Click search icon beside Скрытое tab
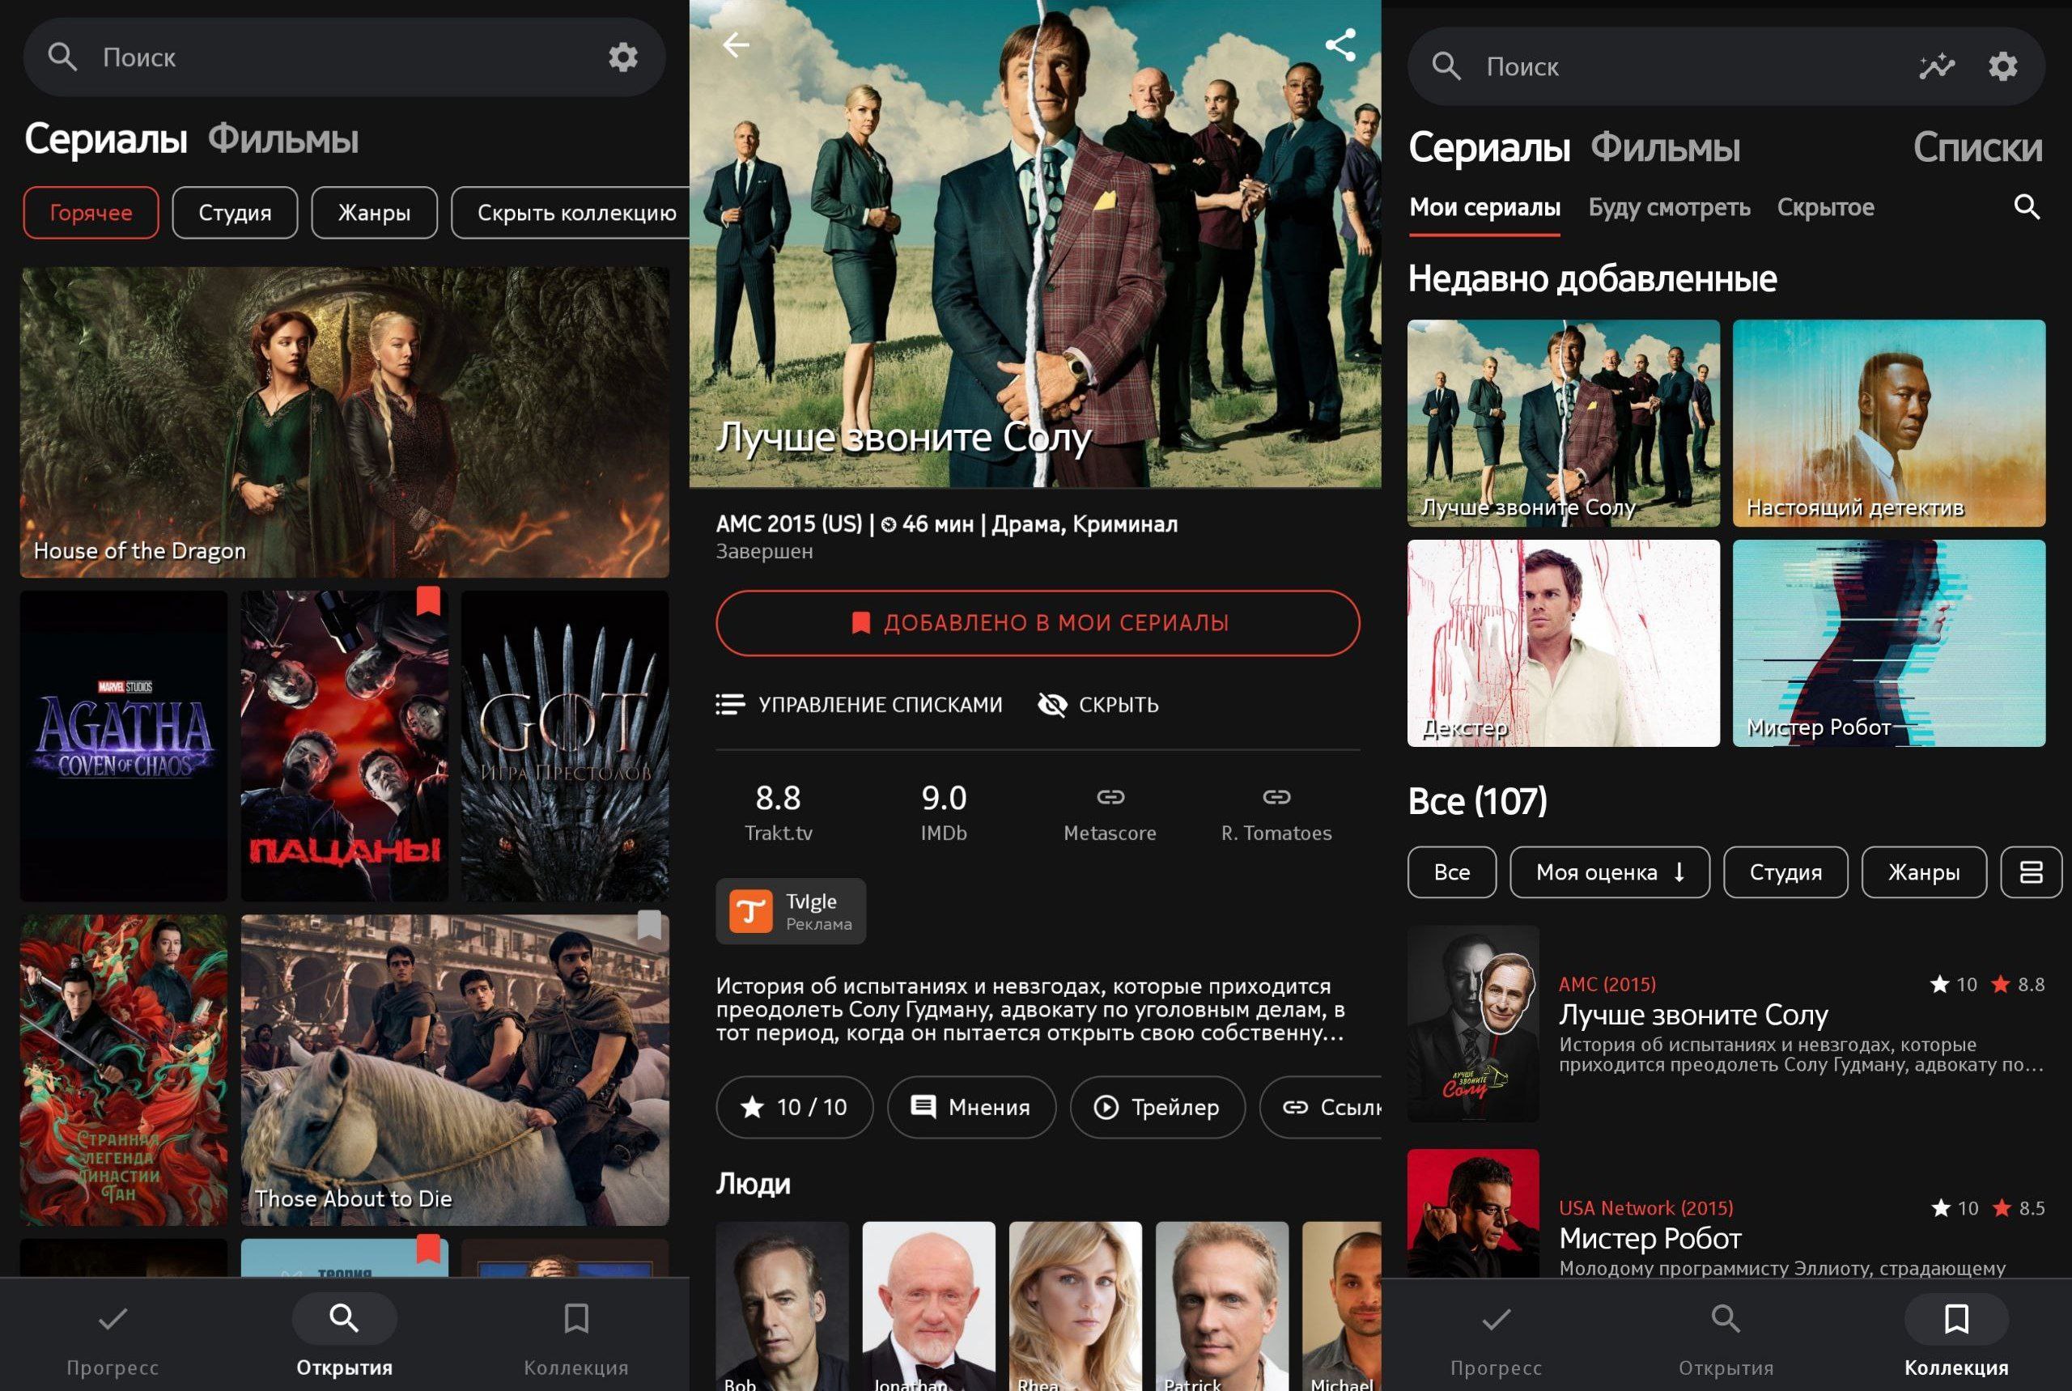This screenshot has width=2072, height=1391. (x=2026, y=206)
